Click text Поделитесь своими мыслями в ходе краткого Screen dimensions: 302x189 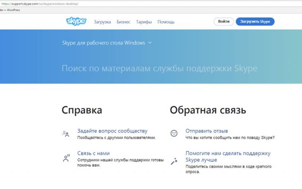coord(228,167)
